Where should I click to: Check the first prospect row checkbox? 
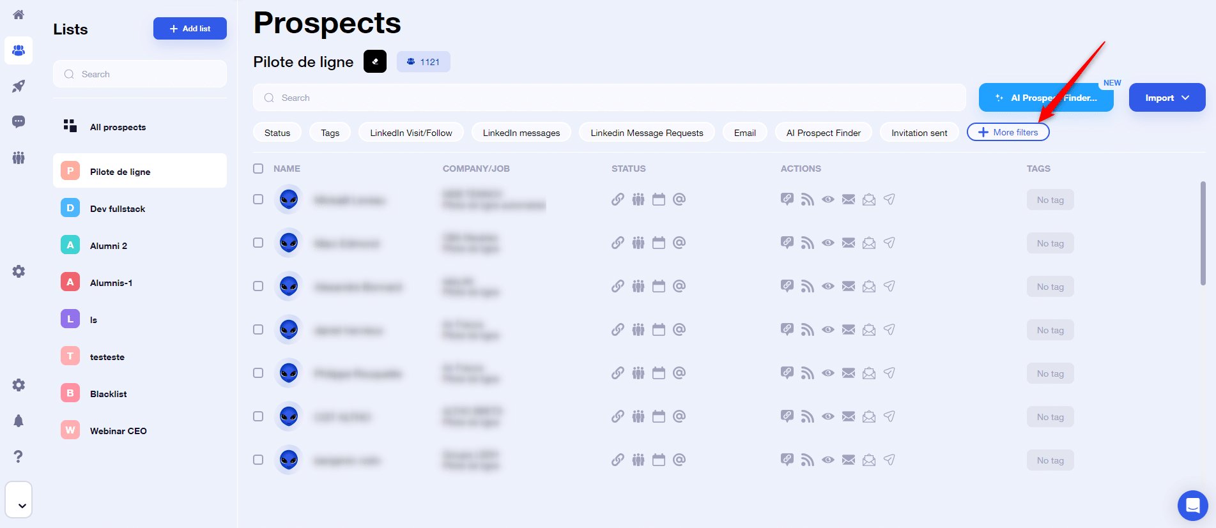pos(258,199)
